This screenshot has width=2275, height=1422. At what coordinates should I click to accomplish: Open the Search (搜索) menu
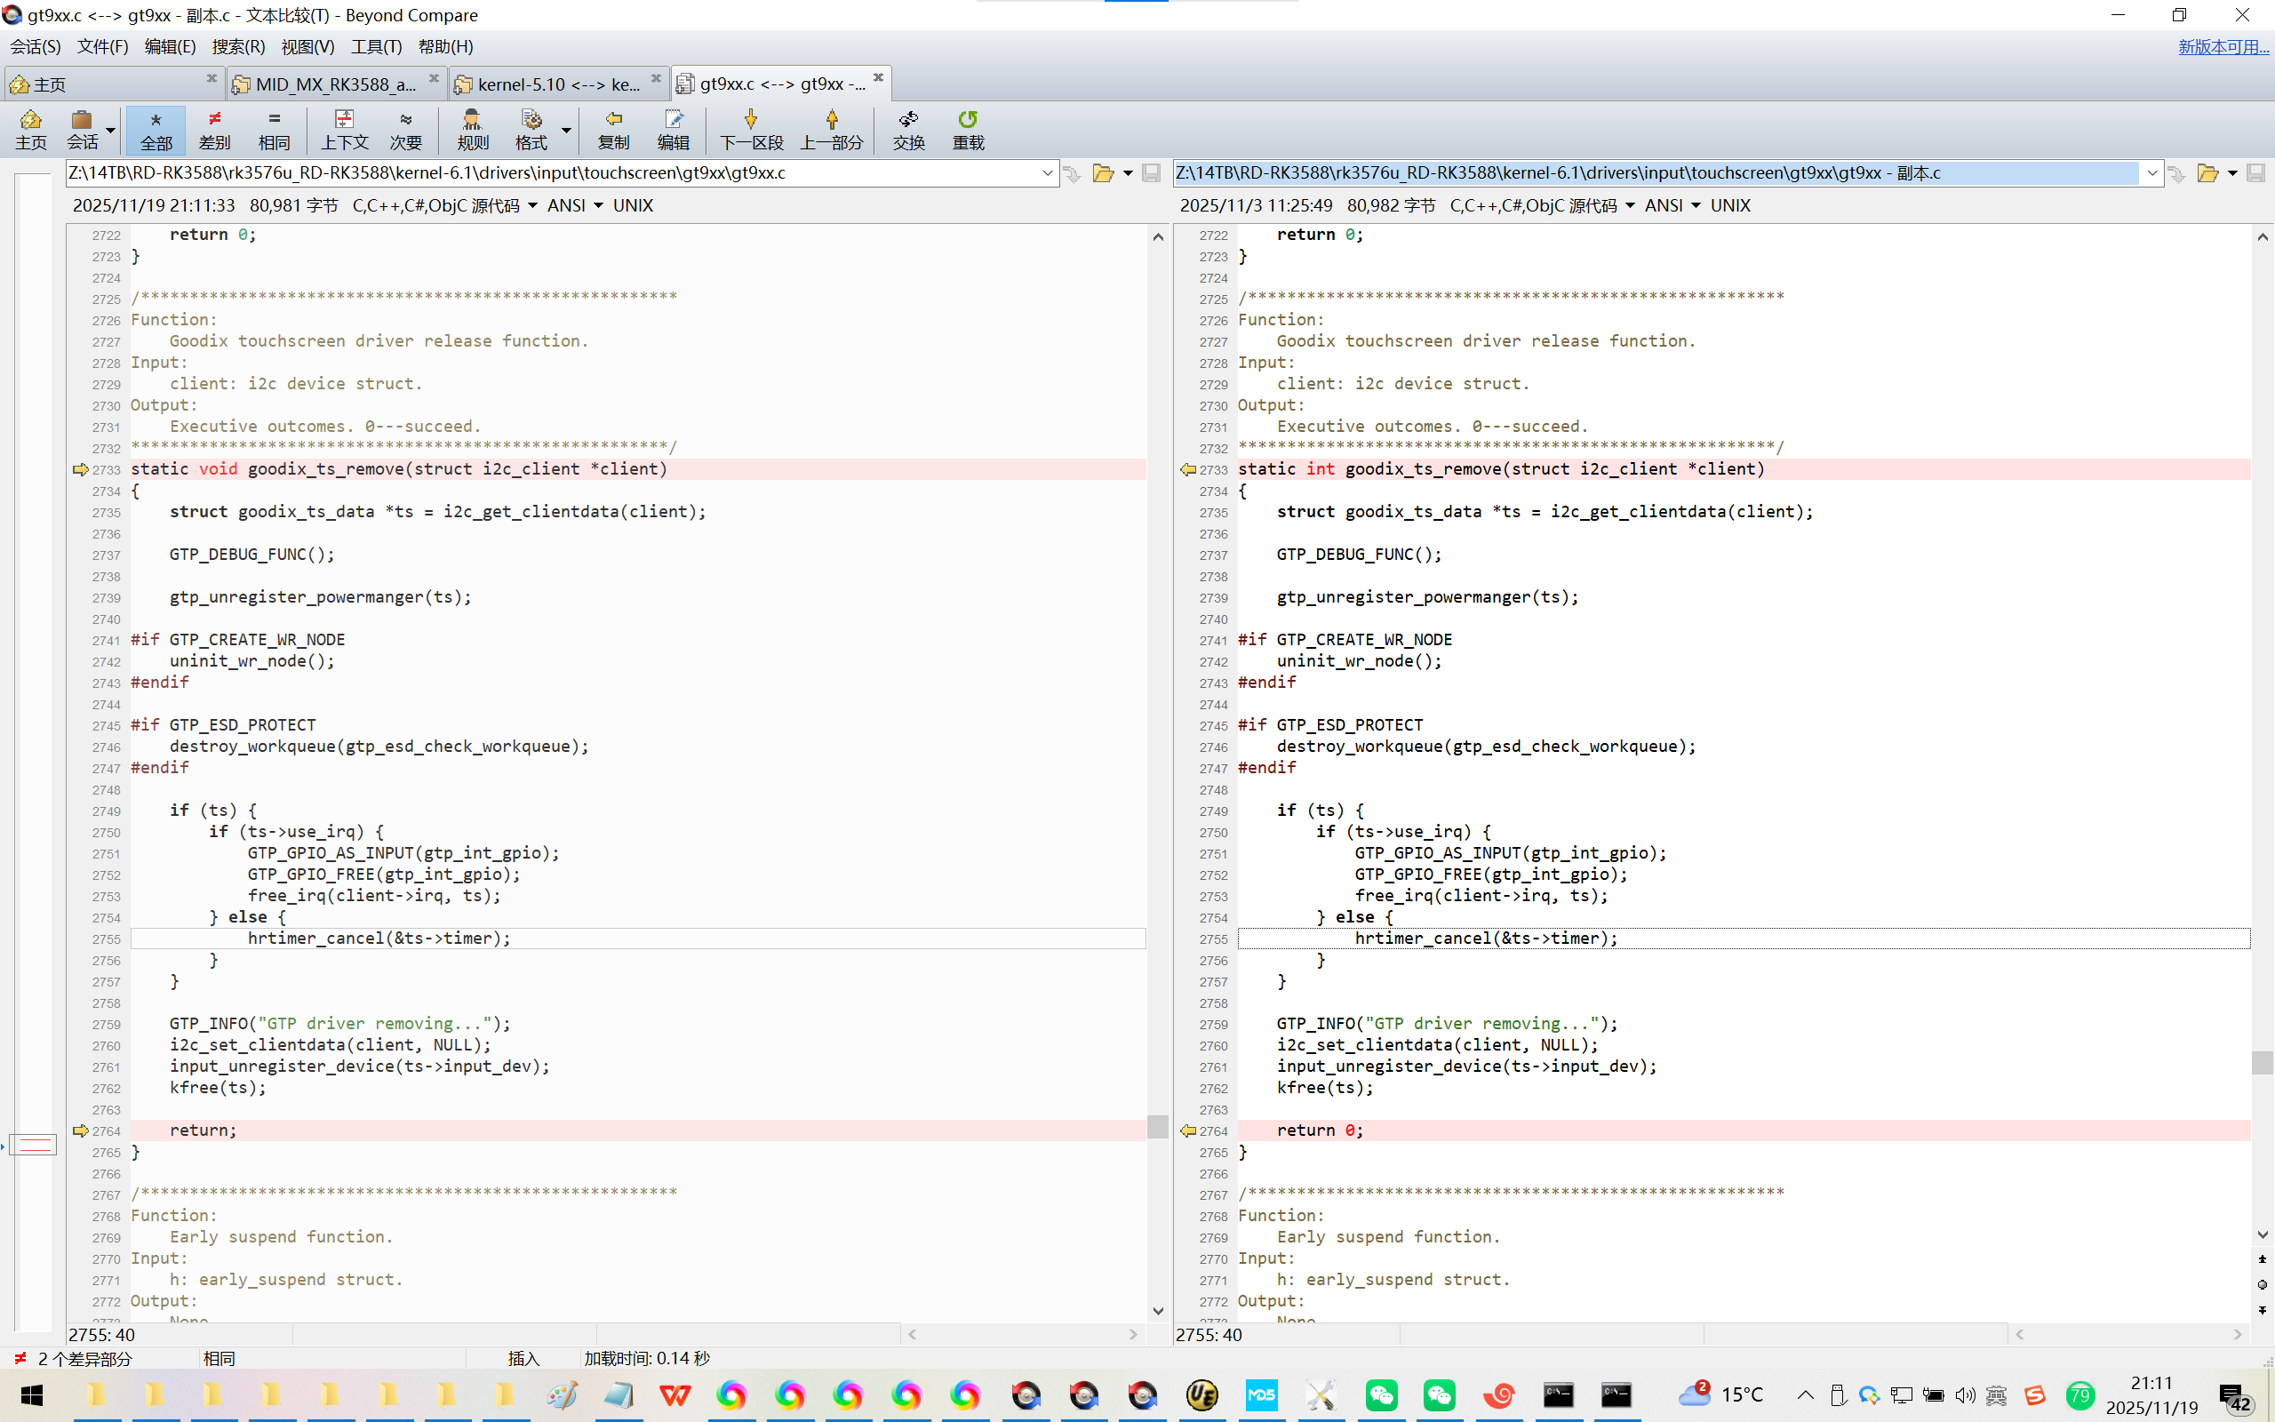coord(238,46)
